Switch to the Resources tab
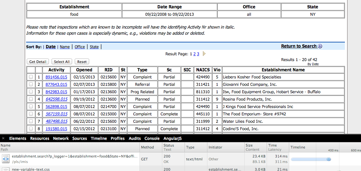This screenshot has width=361, height=171. coord(40,138)
